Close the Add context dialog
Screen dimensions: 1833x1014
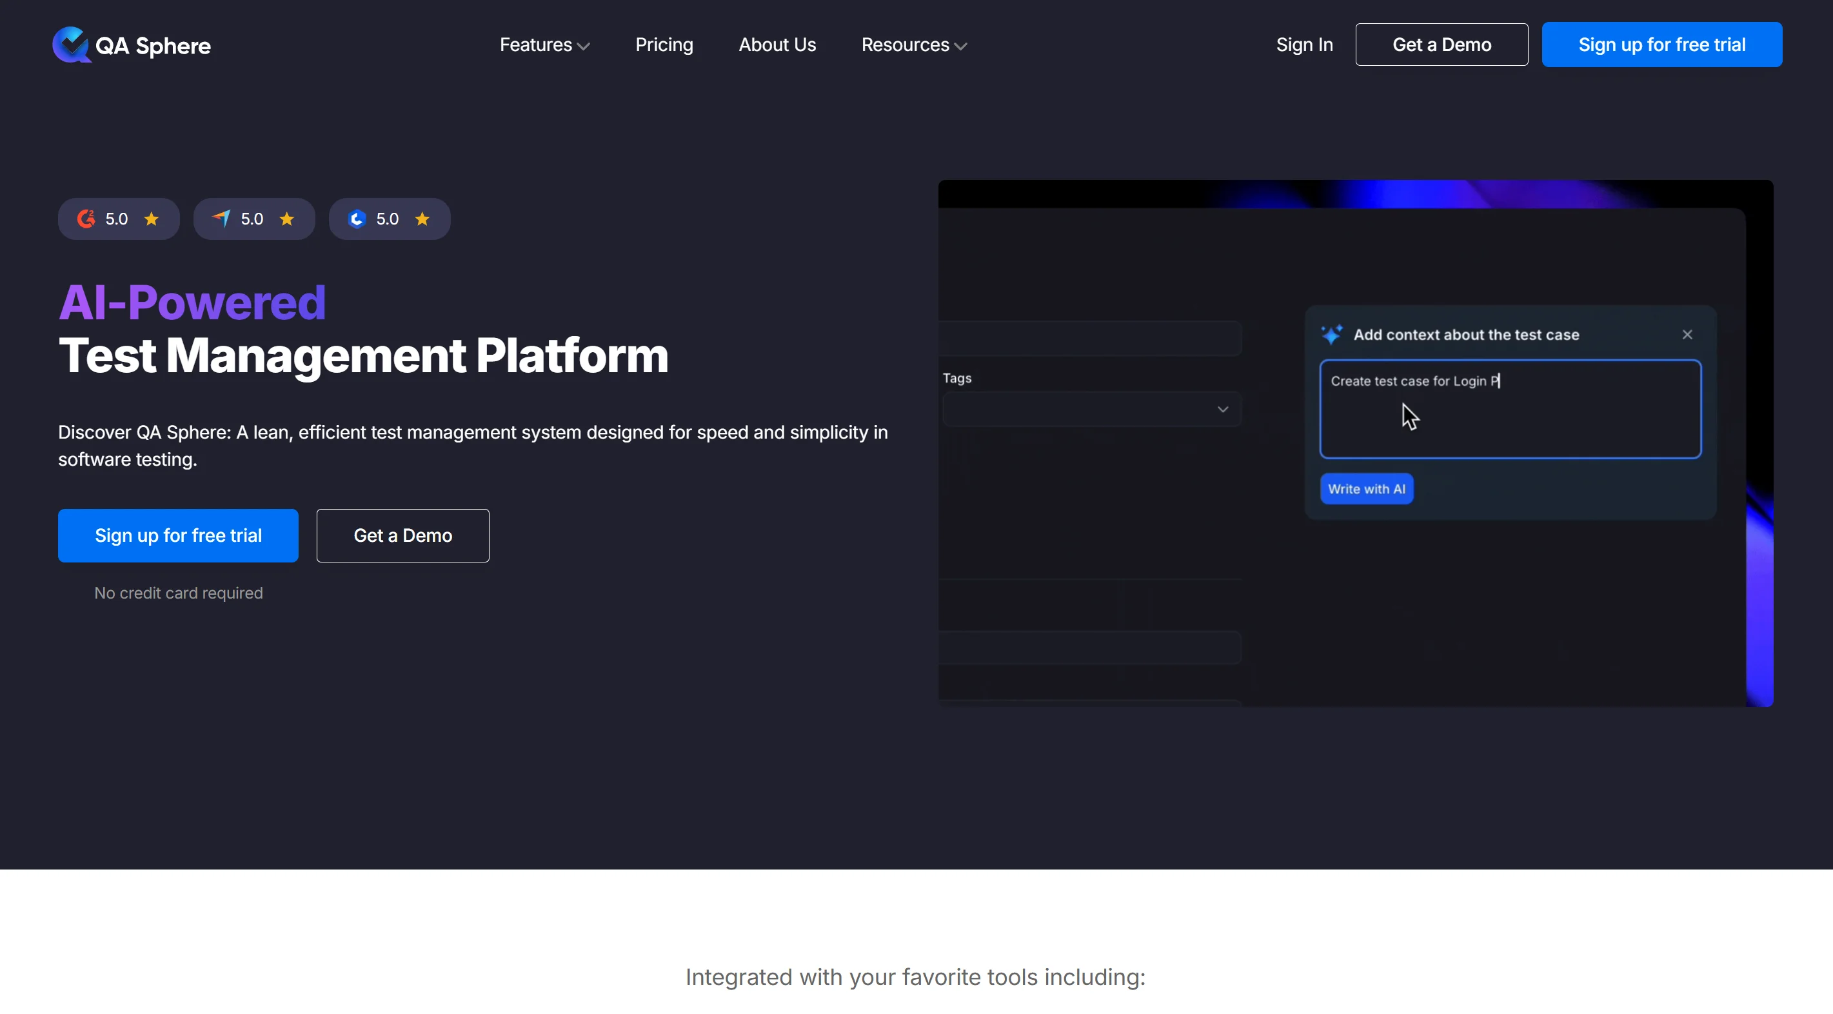click(1687, 334)
